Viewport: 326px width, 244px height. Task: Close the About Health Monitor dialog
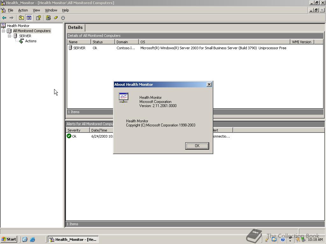(x=209, y=85)
